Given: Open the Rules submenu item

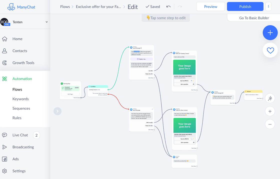Looking at the screenshot, I should point(17,118).
